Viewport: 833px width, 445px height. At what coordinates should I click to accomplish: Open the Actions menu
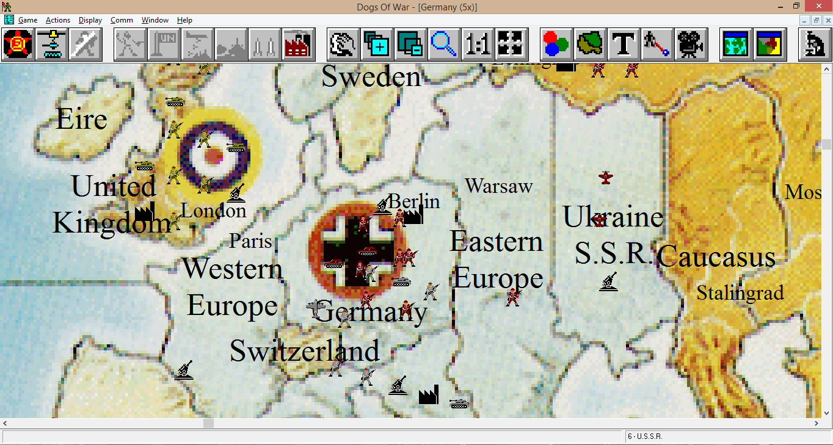point(58,20)
